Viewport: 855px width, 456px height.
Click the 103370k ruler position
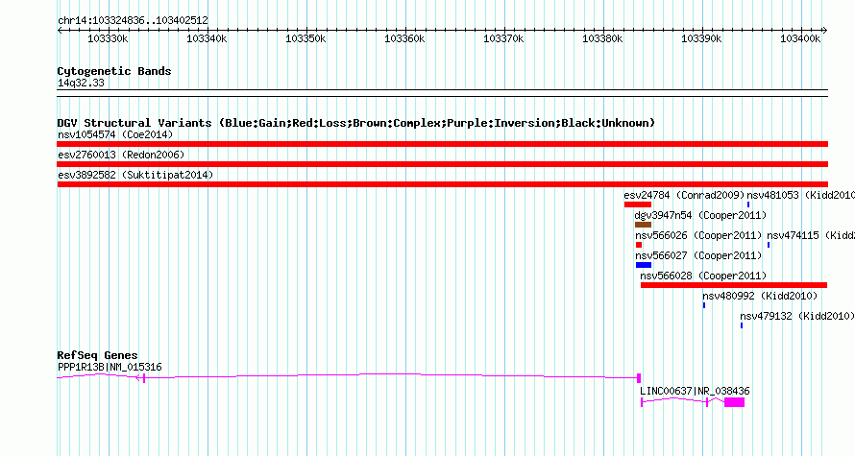pyautogui.click(x=503, y=38)
